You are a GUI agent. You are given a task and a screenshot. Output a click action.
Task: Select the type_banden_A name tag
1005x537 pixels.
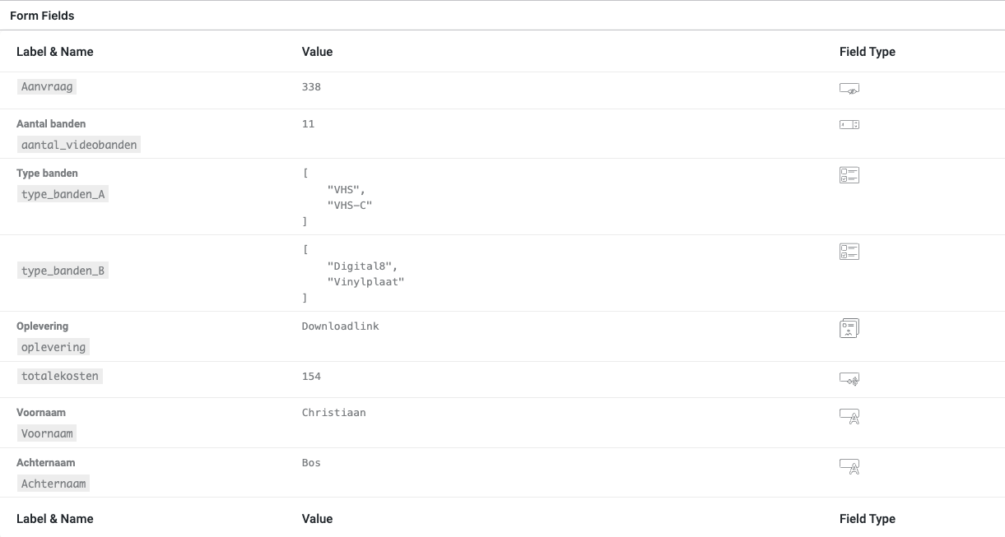(x=63, y=195)
